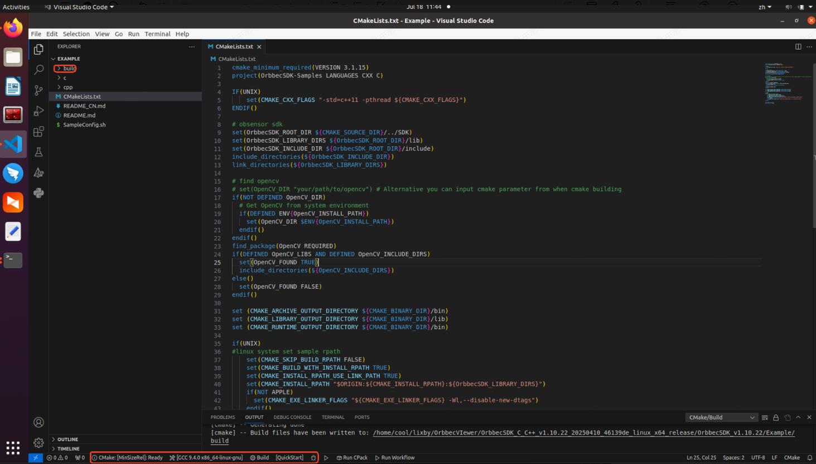Screen dimensions: 816x464
Task: Open the Extensions view
Action: [x=38, y=131]
